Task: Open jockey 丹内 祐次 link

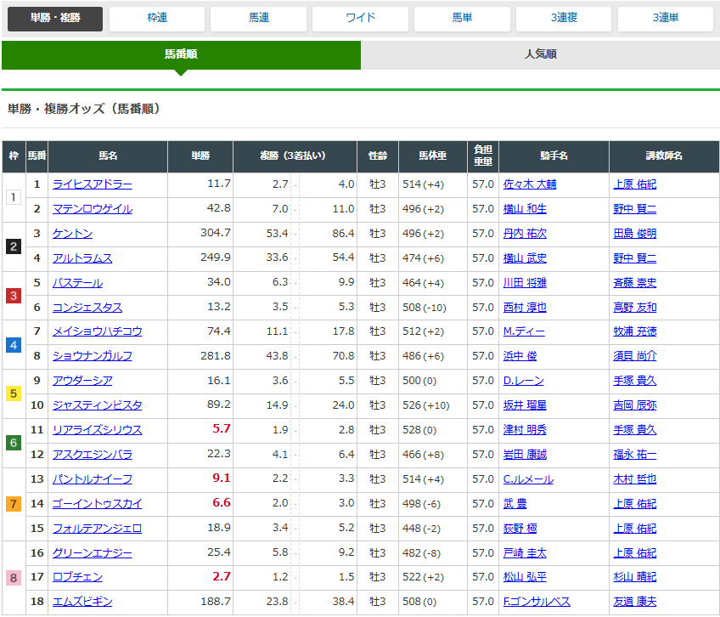Action: click(x=525, y=234)
